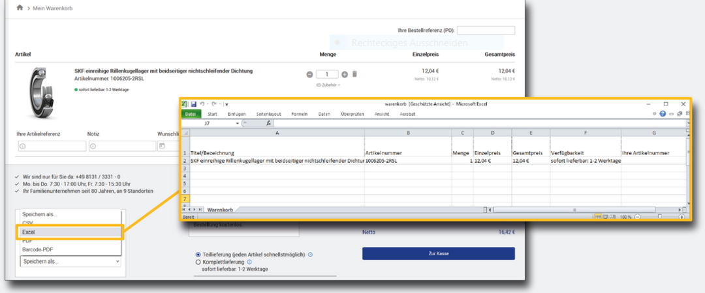Open the Acrobat ribbon tab
The image size is (705, 293).
(x=407, y=114)
